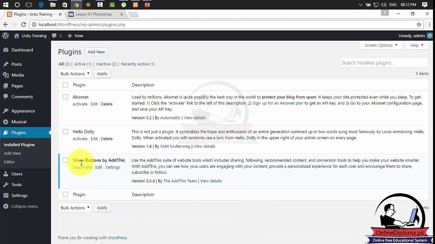Screen dimensions: 435x244
Task: Click the WordPress link in footer
Action: click(x=117, y=238)
